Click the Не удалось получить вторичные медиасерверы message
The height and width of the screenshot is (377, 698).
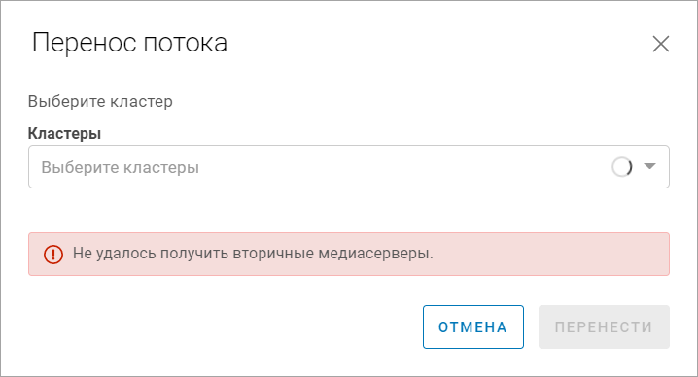tap(253, 254)
